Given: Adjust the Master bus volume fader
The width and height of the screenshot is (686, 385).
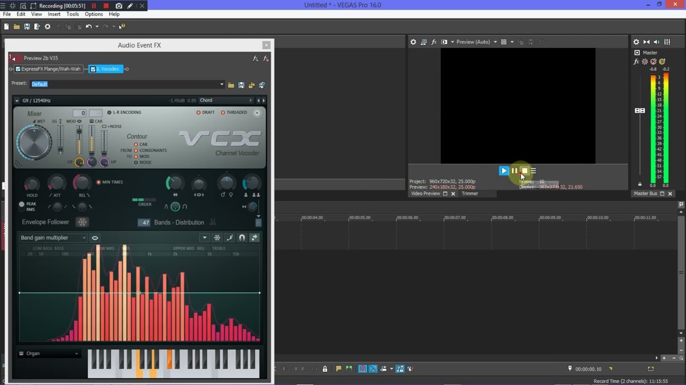Looking at the screenshot, I should click(x=640, y=111).
